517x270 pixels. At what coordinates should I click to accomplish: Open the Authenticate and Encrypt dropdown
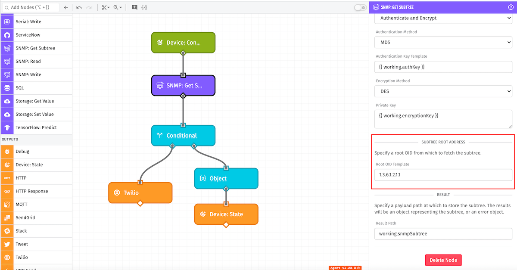click(443, 18)
